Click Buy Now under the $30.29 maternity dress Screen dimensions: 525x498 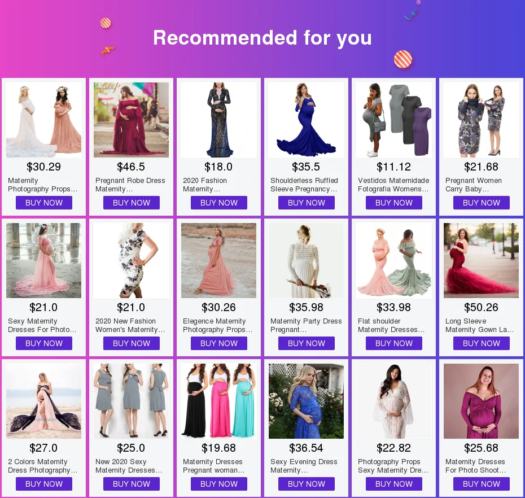point(44,203)
